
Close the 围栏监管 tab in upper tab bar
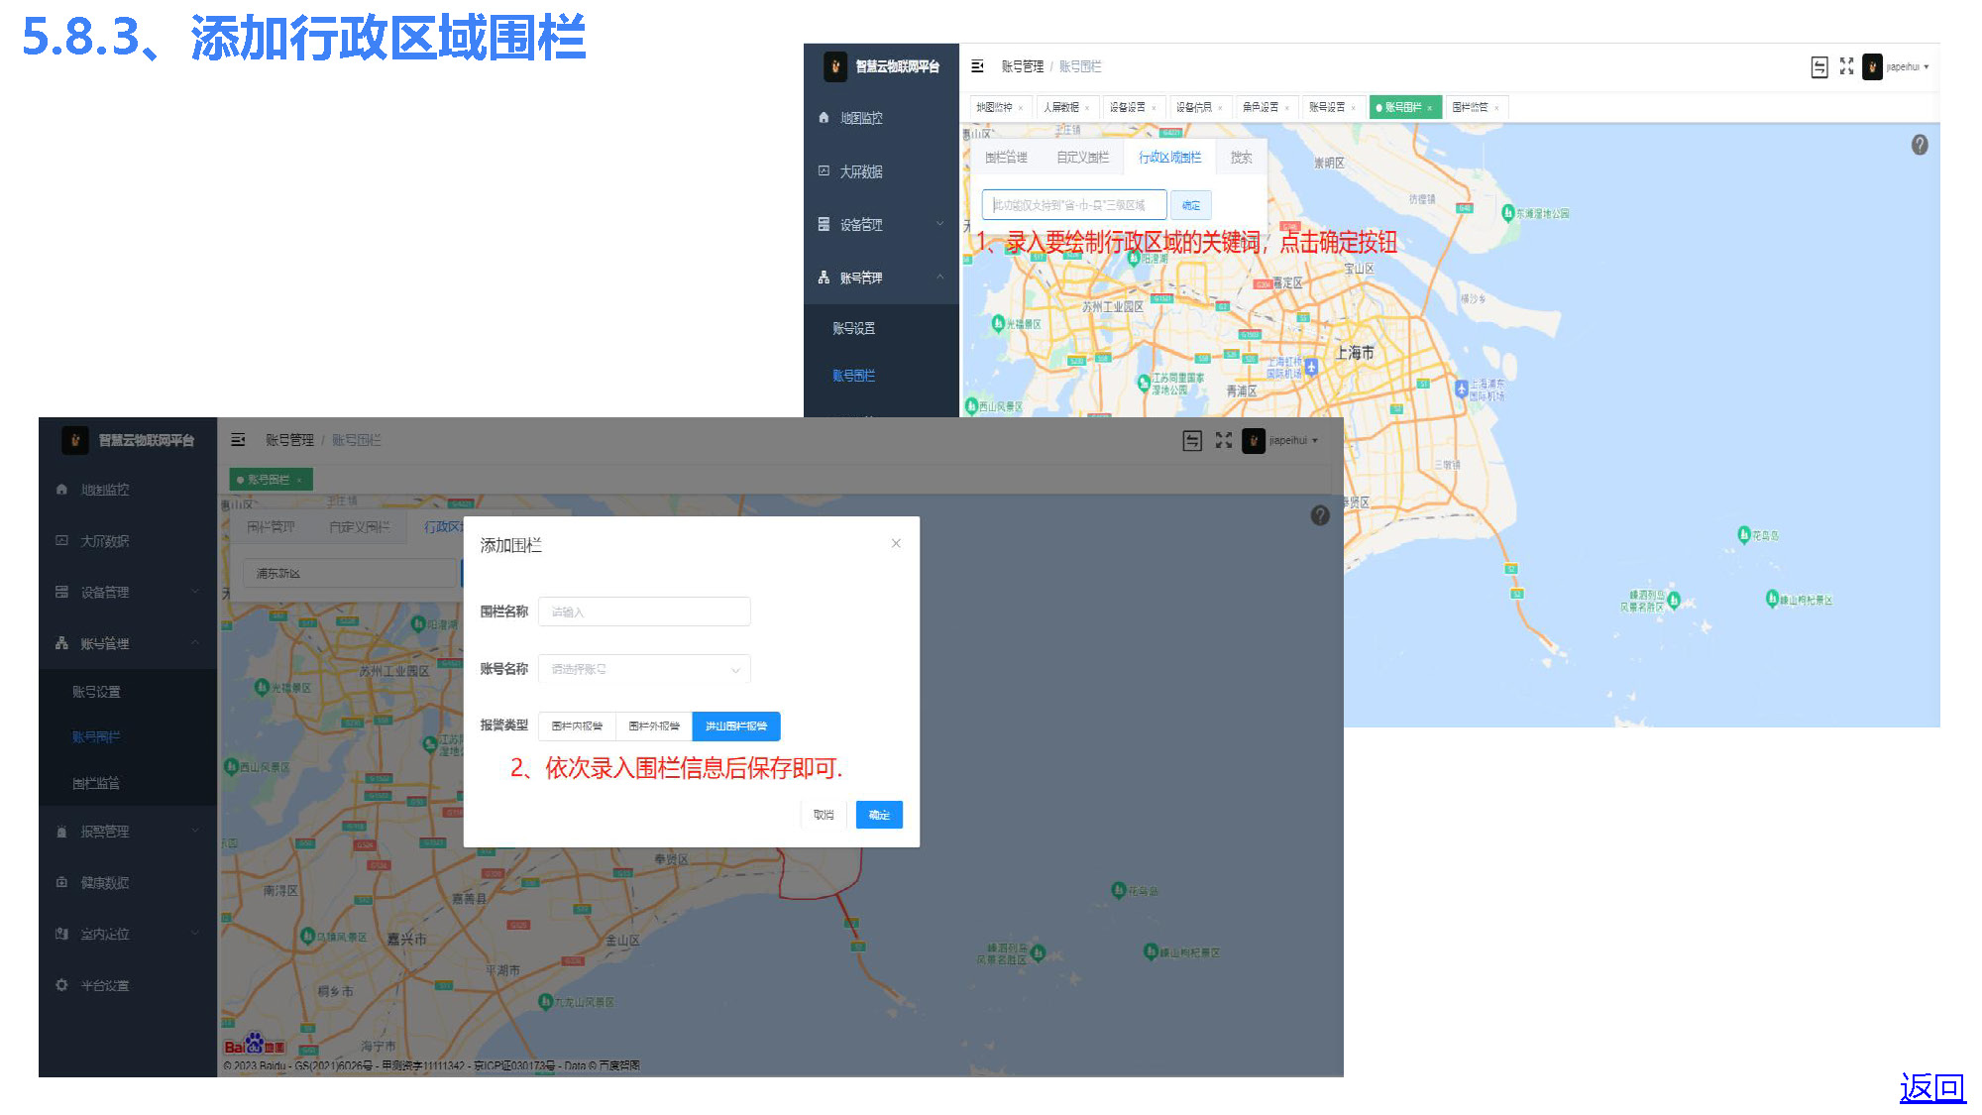tap(1496, 108)
